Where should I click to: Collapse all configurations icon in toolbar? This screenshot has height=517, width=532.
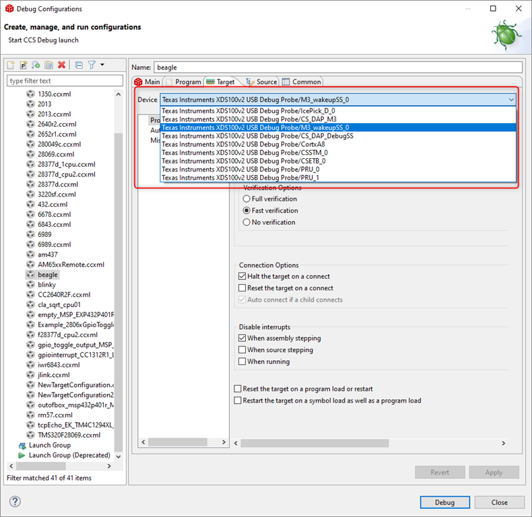pos(79,65)
